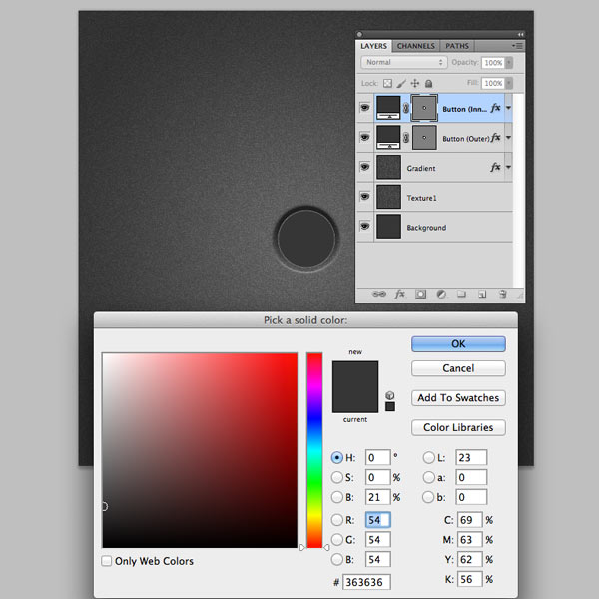
Task: Open the layer style fx menu at panel bottom
Action: pos(400,294)
